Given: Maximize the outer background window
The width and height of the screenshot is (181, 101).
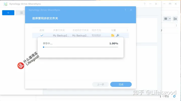Looking at the screenshot, I should tap(170, 4).
